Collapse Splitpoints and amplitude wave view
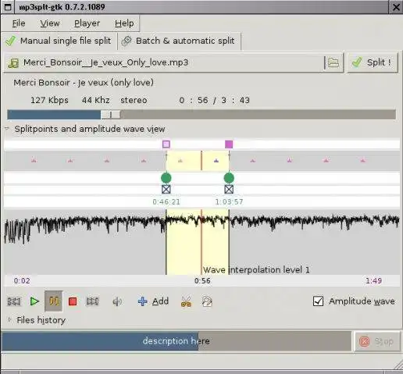This screenshot has width=403, height=374. tap(7, 128)
